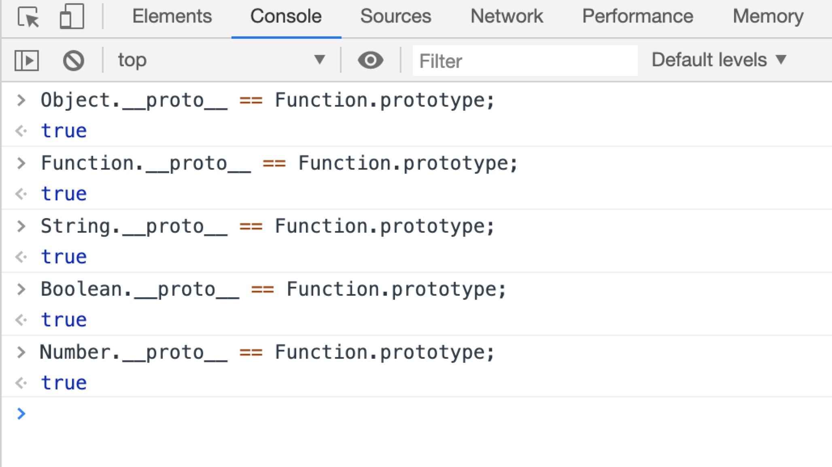Click the Boolean.__proto__ comparison line

[274, 290]
